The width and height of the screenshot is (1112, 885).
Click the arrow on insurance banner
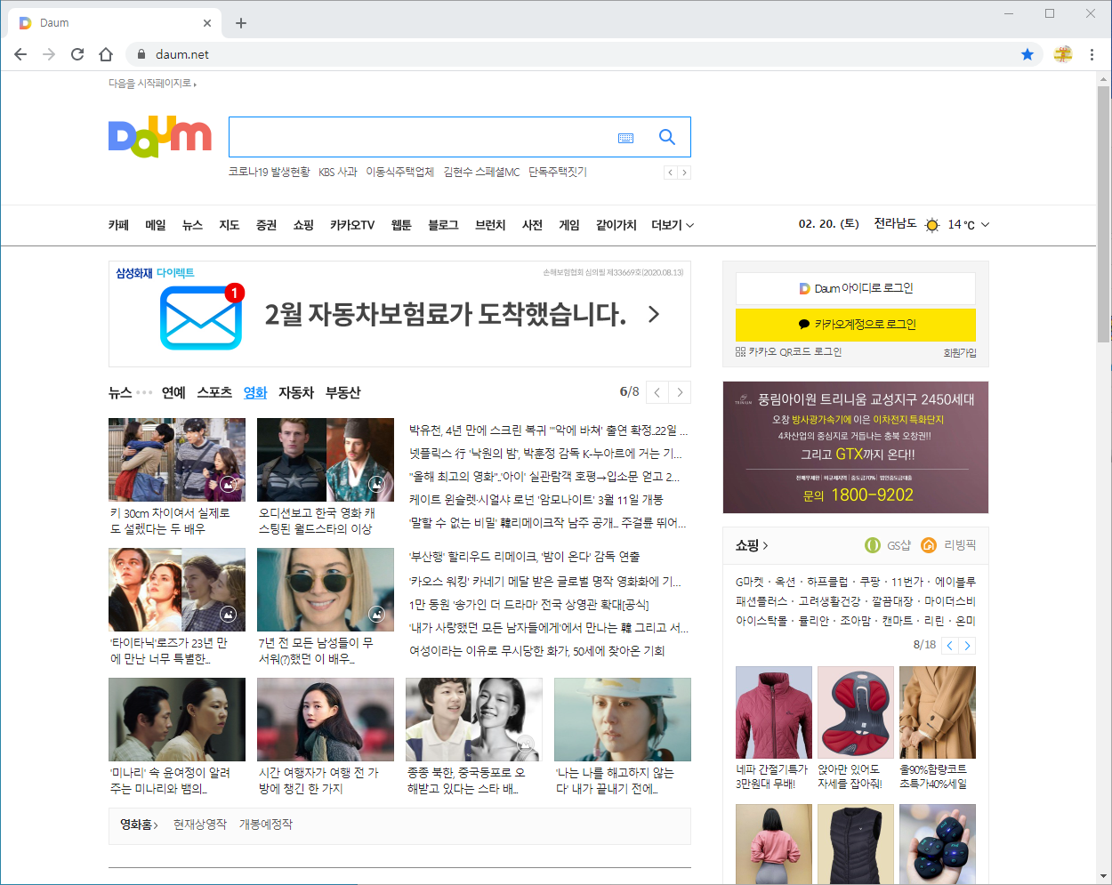tap(654, 314)
